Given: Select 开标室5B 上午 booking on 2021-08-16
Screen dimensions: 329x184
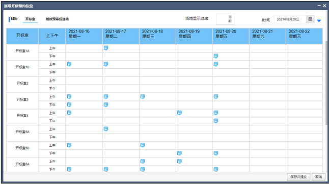Looking at the screenshot, I should point(69,145).
